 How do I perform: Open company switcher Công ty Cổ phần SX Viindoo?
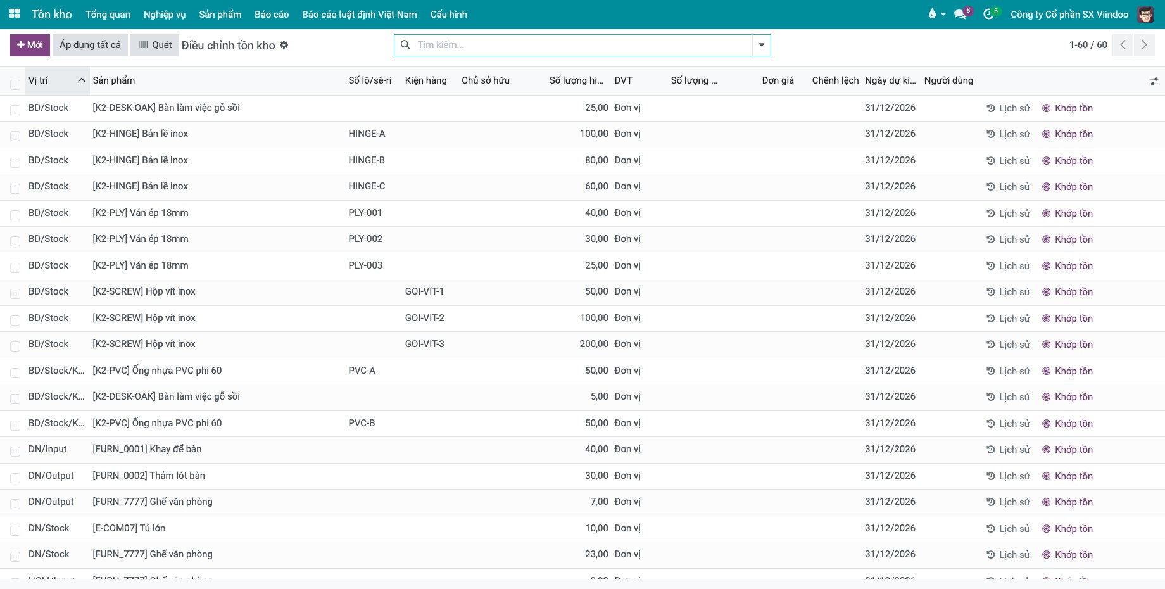click(x=1069, y=14)
